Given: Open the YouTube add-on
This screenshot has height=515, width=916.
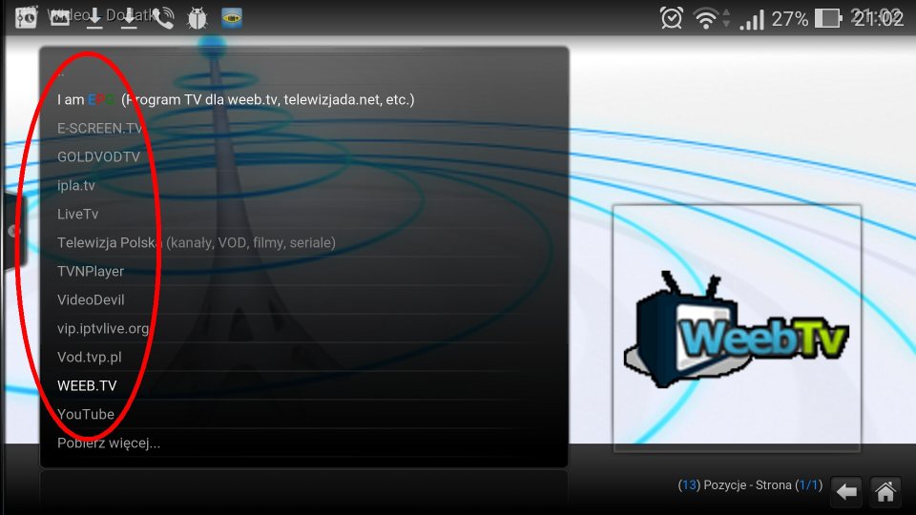Looking at the screenshot, I should tap(86, 414).
